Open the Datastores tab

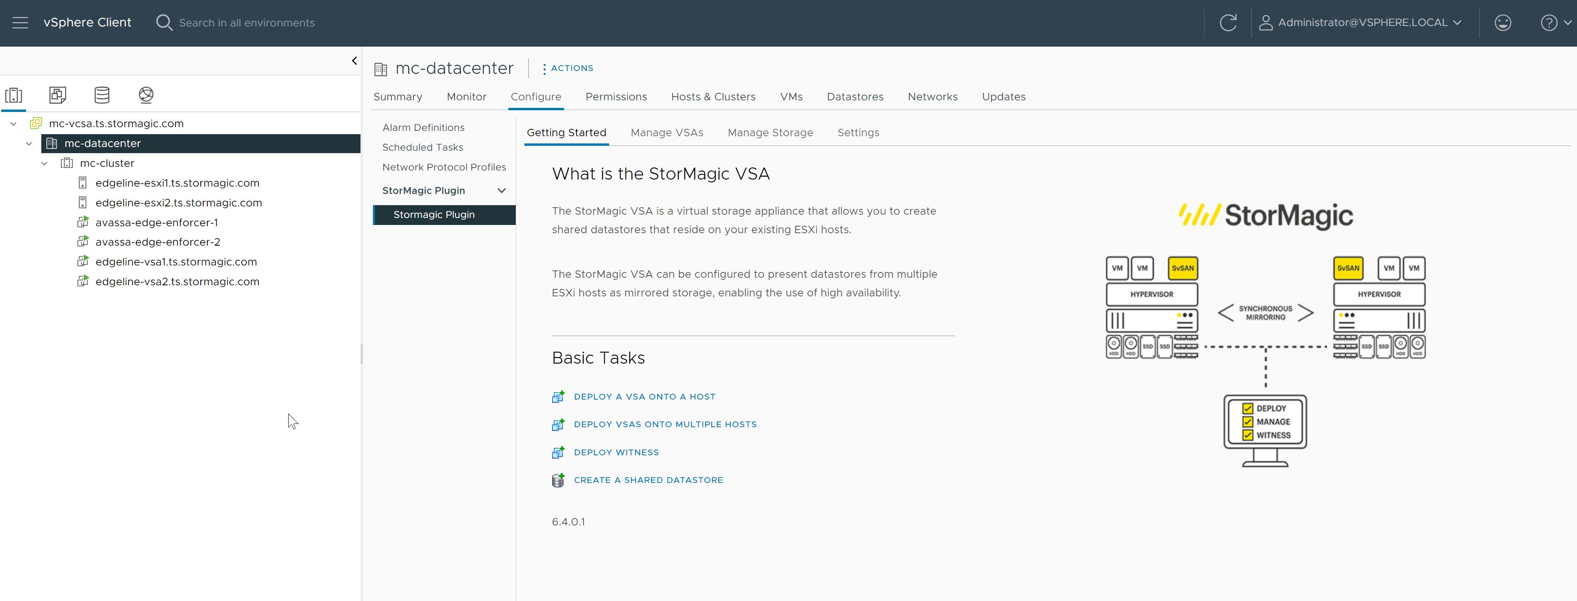[855, 97]
